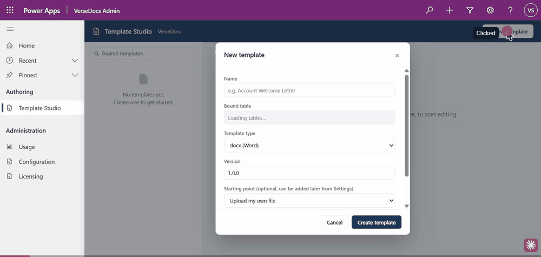Screen dimensions: 541x257
Task: Open the settings gear in header
Action: point(490,10)
